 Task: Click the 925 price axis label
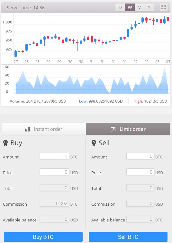pyautogui.click(x=9, y=49)
